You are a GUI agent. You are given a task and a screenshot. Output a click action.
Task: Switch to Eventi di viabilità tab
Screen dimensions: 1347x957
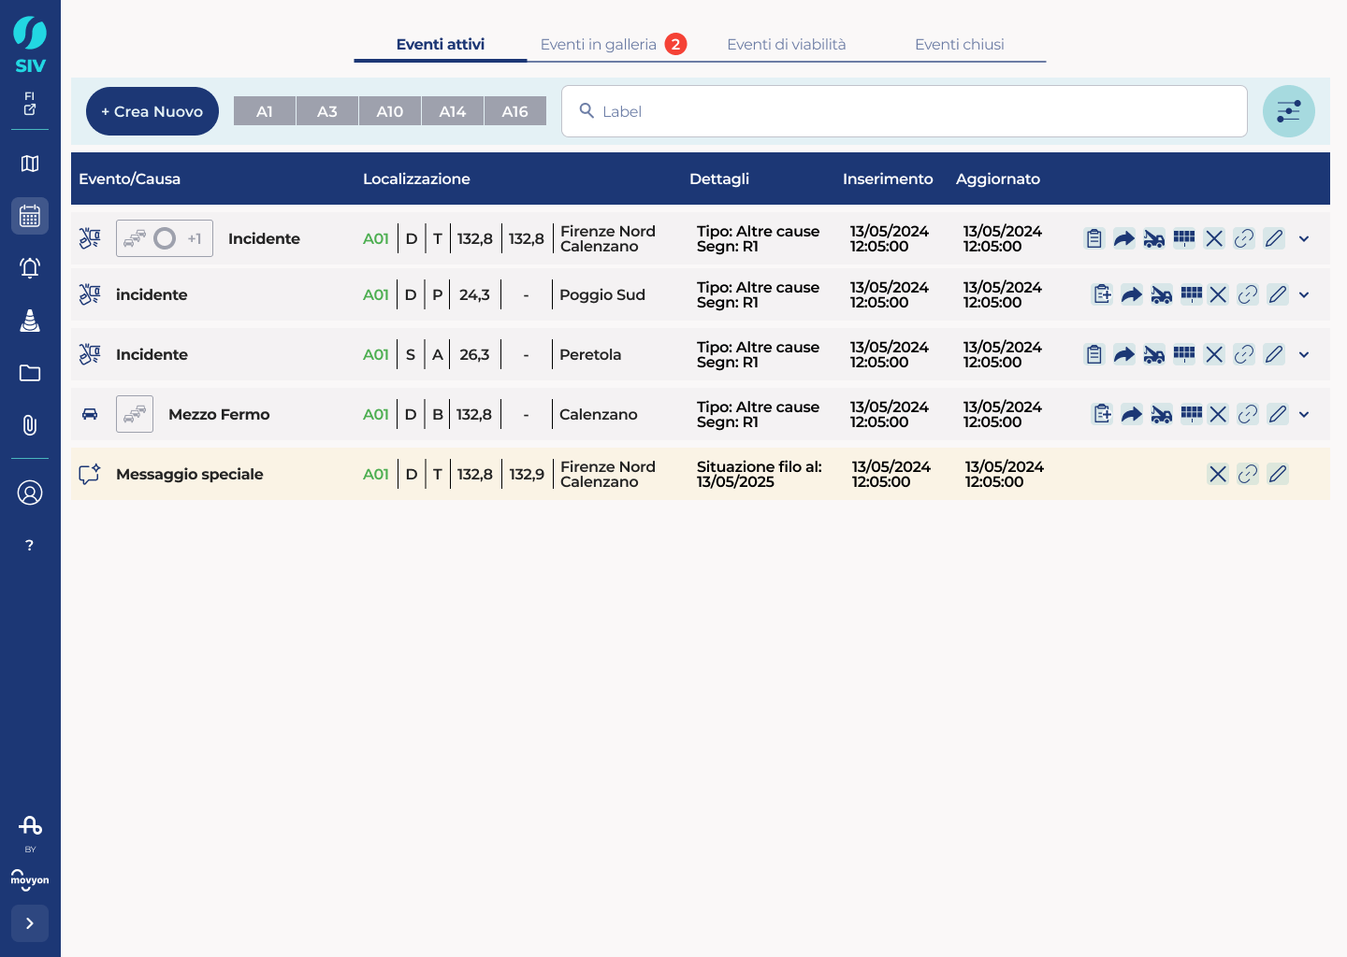787,44
